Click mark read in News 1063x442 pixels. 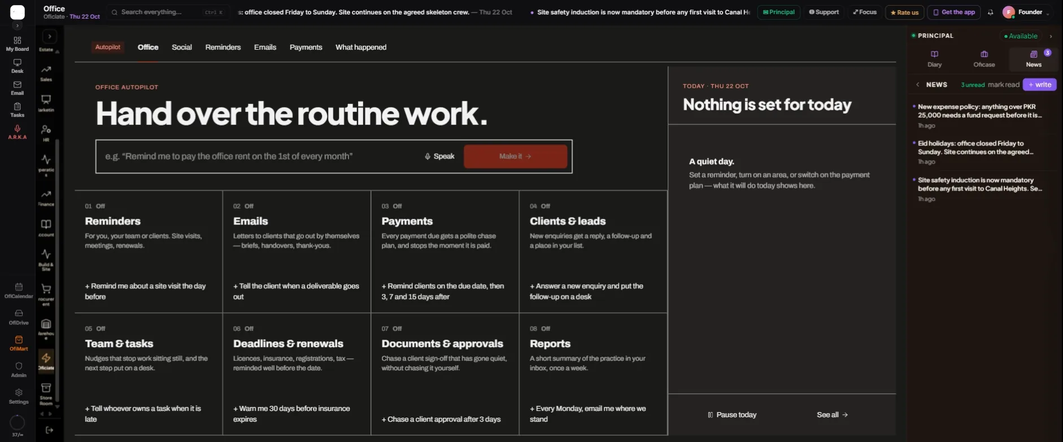coord(1004,85)
